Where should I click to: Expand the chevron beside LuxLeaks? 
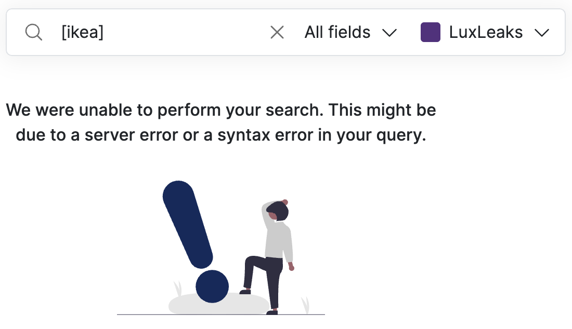tap(542, 33)
